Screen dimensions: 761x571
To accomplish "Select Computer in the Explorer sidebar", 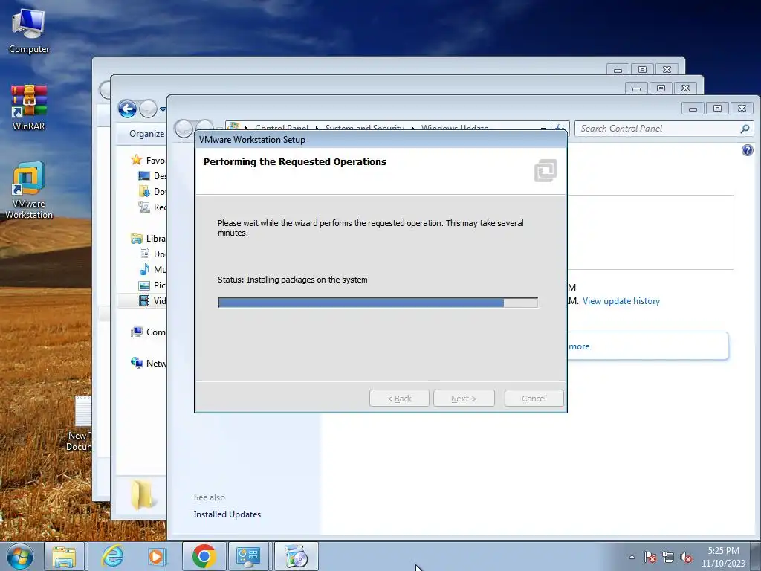I will (149, 332).
